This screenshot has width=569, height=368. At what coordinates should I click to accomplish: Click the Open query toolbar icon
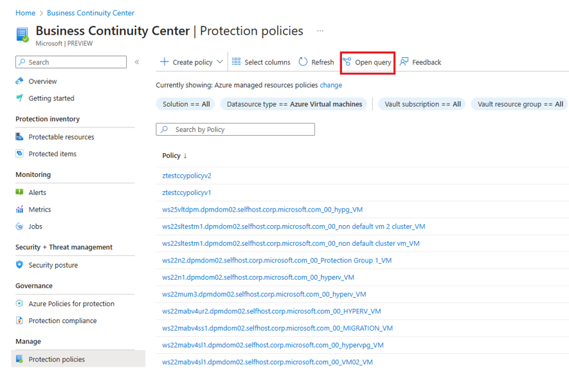[x=347, y=62]
